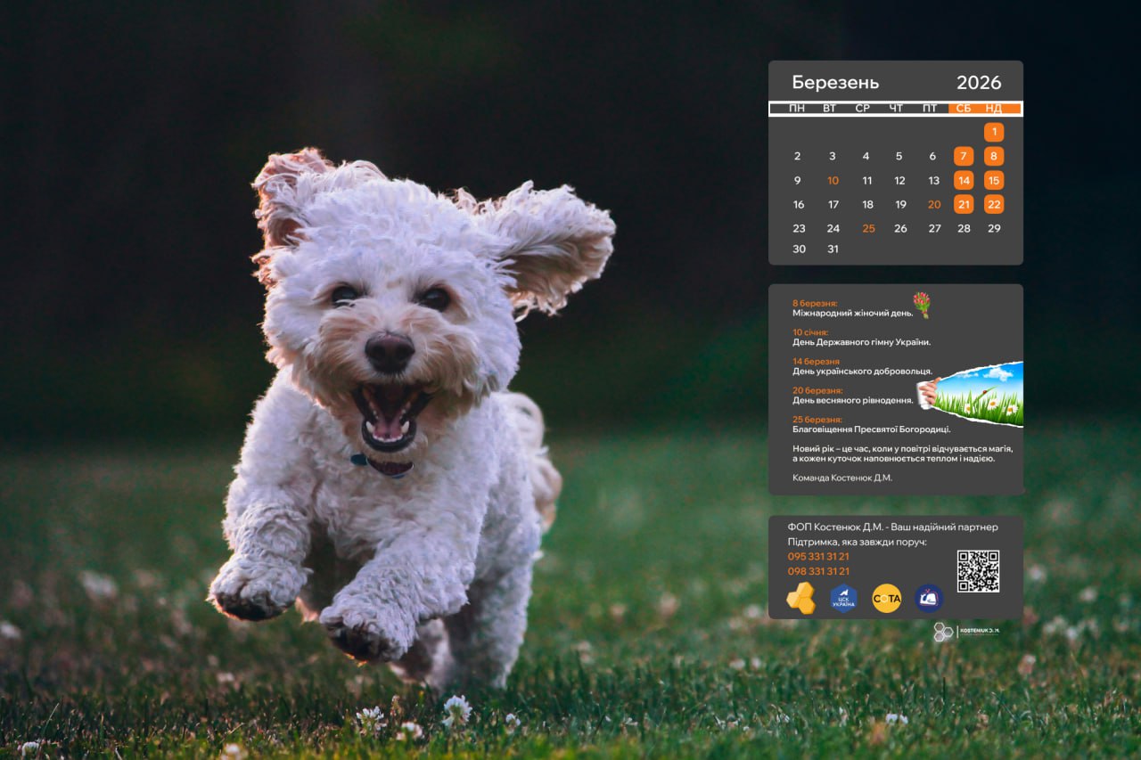Image resolution: width=1141 pixels, height=760 pixels.
Task: Click phone number 095 331 31 21
Action: [818, 557]
